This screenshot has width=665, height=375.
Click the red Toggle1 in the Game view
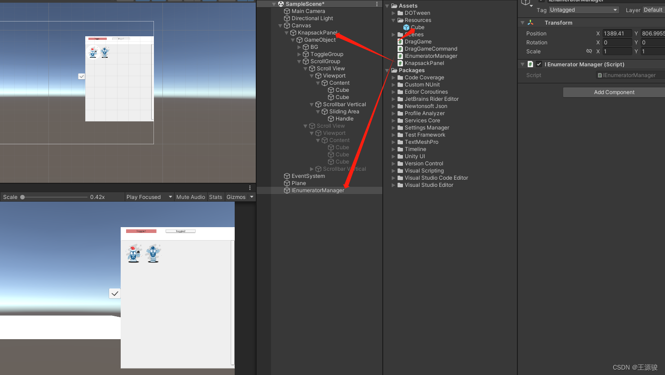[141, 231]
